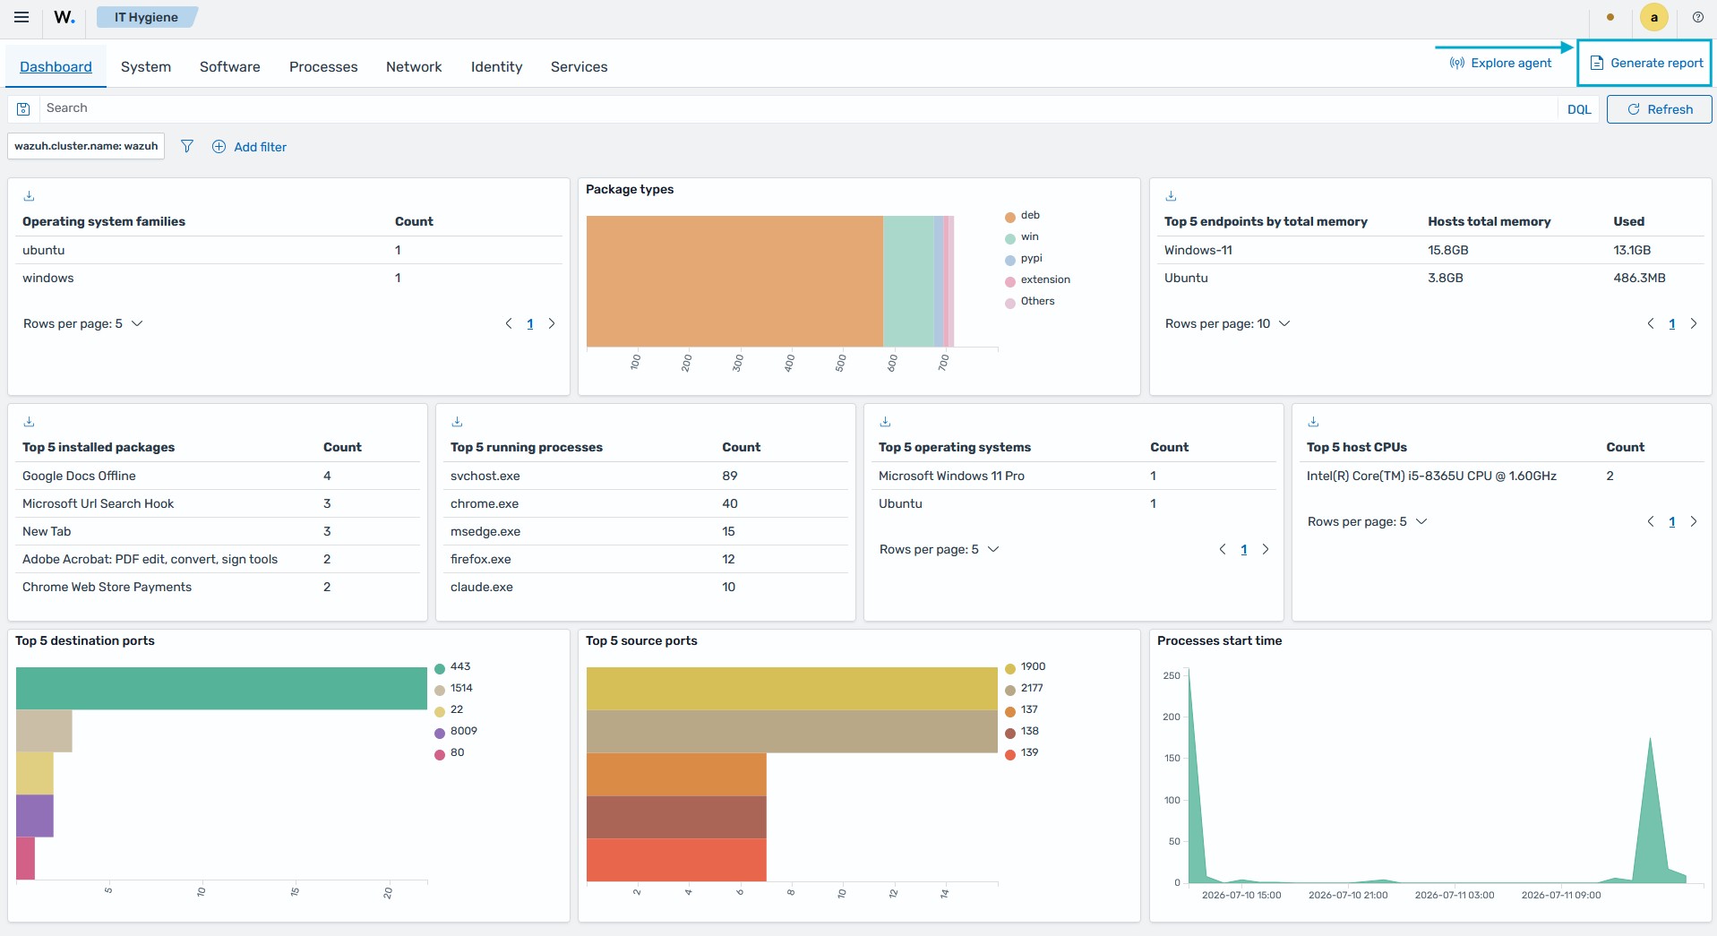Open the hamburger navigation menu
Image resolution: width=1717 pixels, height=936 pixels.
(21, 17)
